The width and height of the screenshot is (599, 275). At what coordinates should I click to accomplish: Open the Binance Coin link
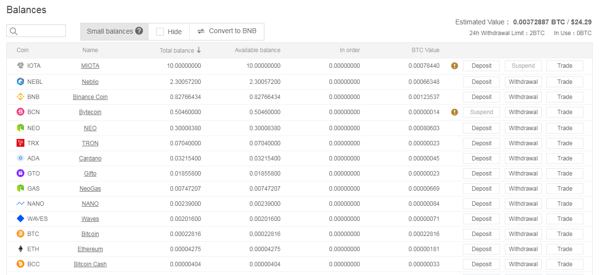point(90,97)
